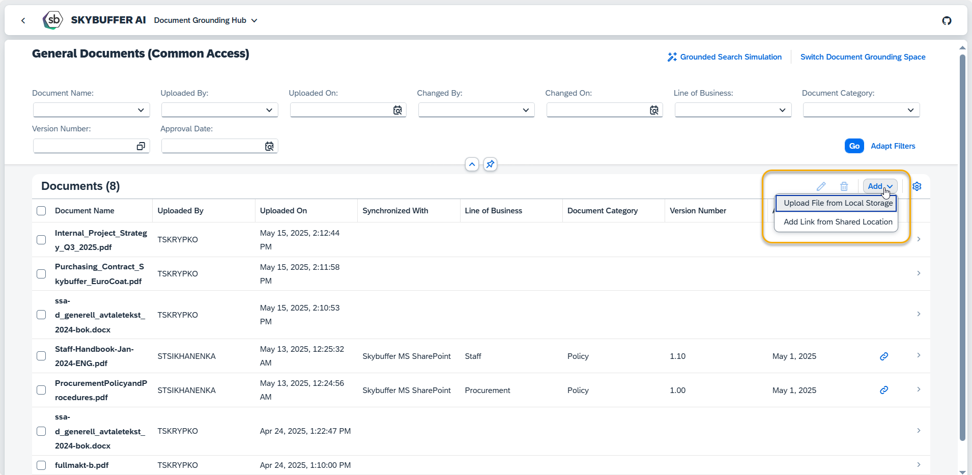This screenshot has width=972, height=475.
Task: Open Adapt Filters
Action: click(893, 146)
